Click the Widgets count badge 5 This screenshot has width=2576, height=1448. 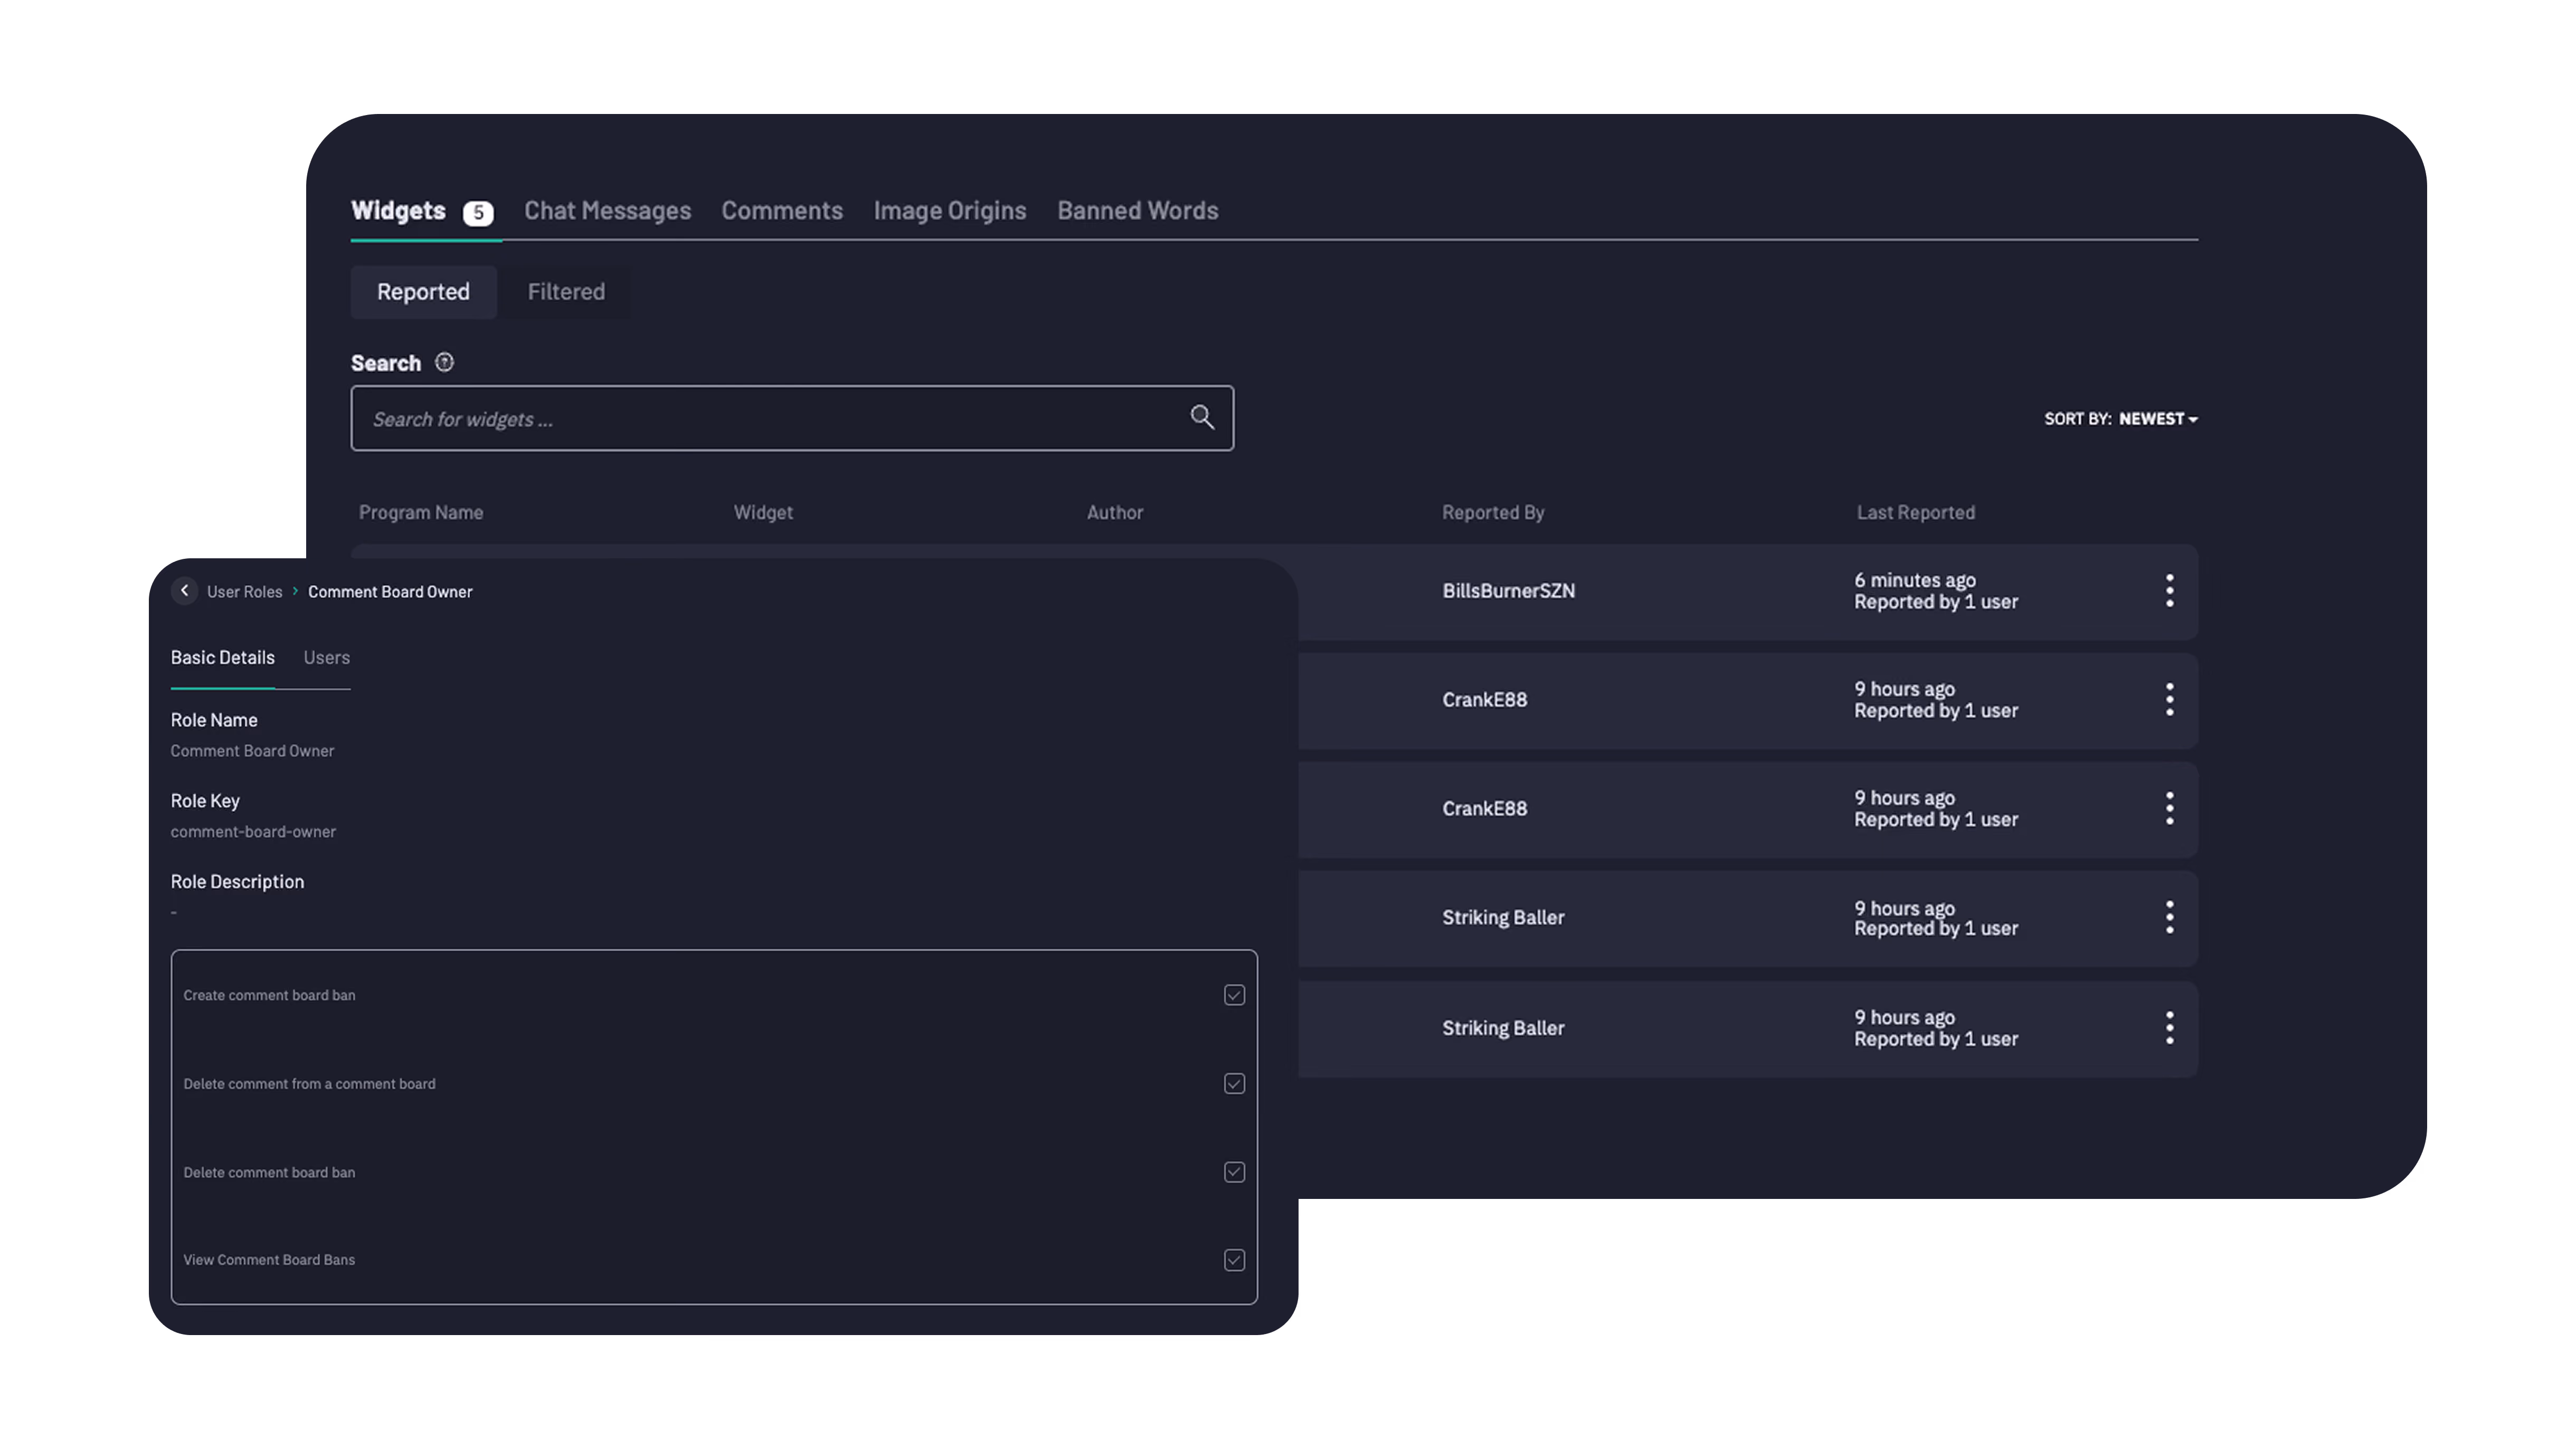[478, 213]
